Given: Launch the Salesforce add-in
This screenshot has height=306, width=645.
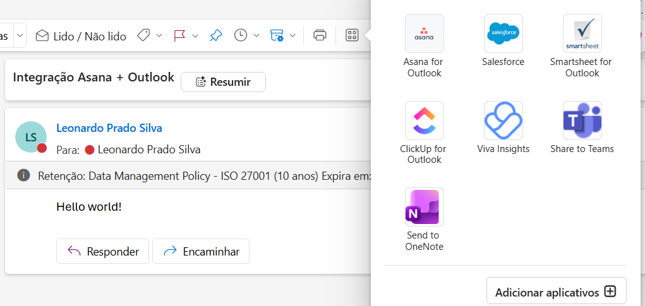Looking at the screenshot, I should 503,34.
